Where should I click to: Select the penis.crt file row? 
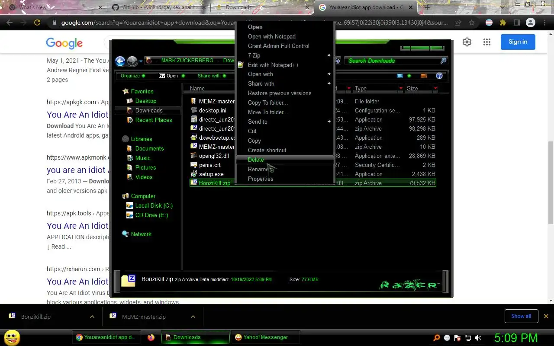tap(312, 165)
